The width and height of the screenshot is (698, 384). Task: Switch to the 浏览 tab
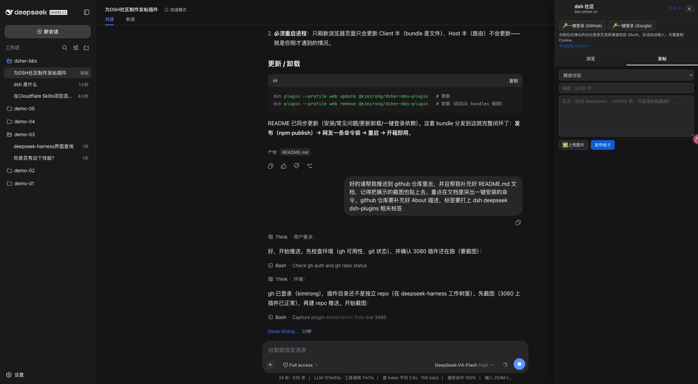(590, 59)
